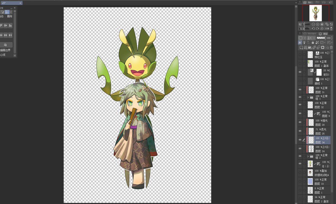The width and height of the screenshot is (336, 204).
Task: Open the Navigator panel menu icon
Action: pos(300,2)
